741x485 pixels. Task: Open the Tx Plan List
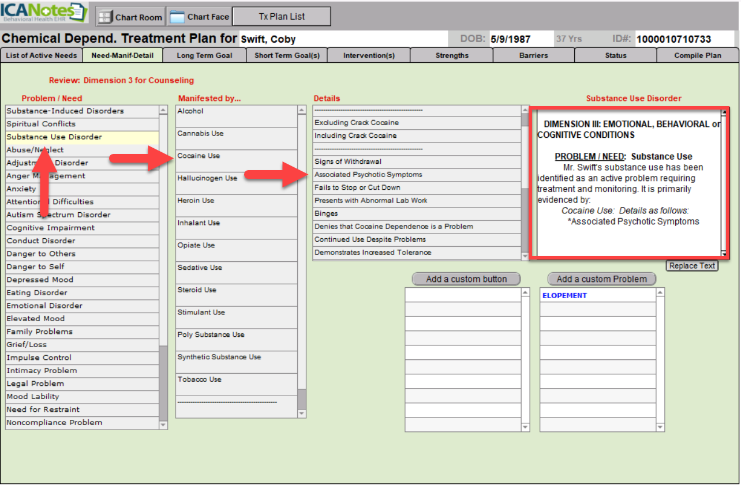281,17
